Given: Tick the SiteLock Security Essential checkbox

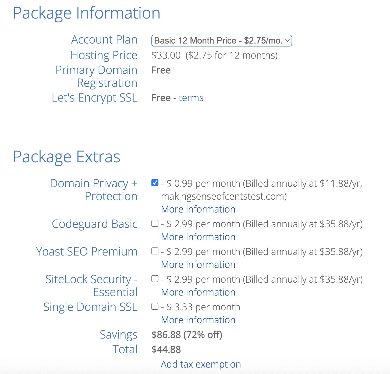Looking at the screenshot, I should pyautogui.click(x=155, y=279).
